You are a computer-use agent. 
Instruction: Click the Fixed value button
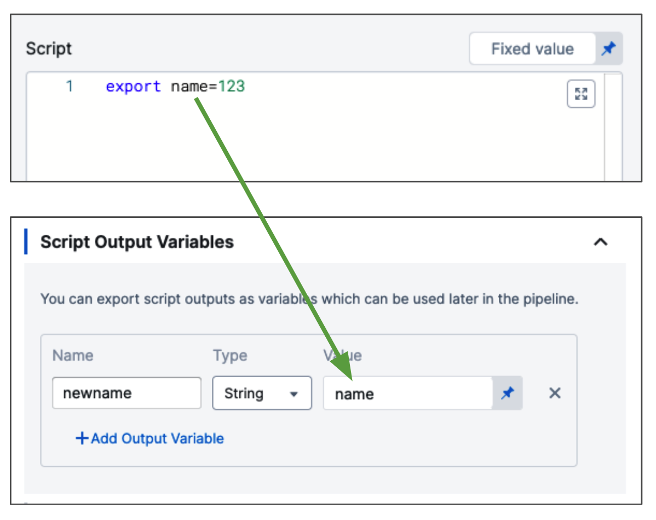pos(532,49)
